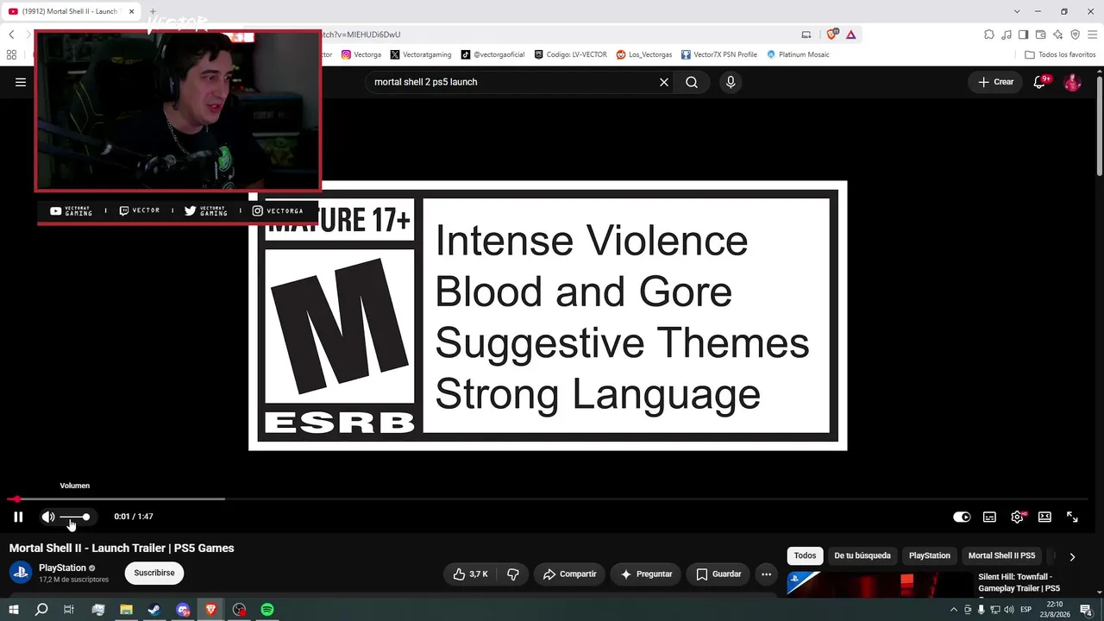This screenshot has width=1104, height=621.
Task: Select the 'Mortal Shell II PS5' chip
Action: 1001,555
